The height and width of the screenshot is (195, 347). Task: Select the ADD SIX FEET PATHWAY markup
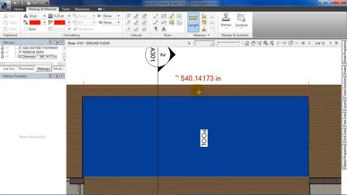click(x=40, y=48)
